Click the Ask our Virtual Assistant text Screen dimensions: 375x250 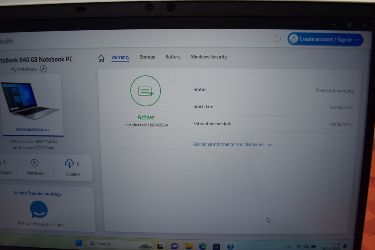tap(40, 224)
